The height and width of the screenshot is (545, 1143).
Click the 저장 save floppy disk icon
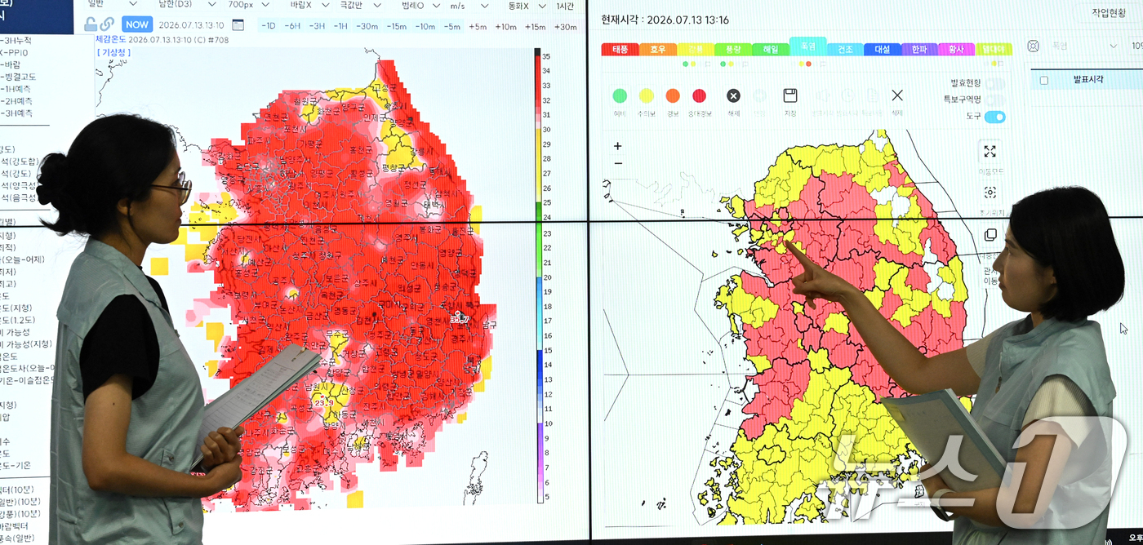(789, 95)
